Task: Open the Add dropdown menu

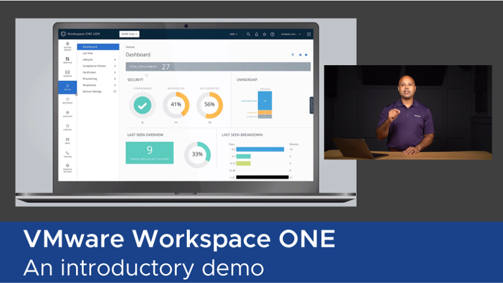Action: 234,34
